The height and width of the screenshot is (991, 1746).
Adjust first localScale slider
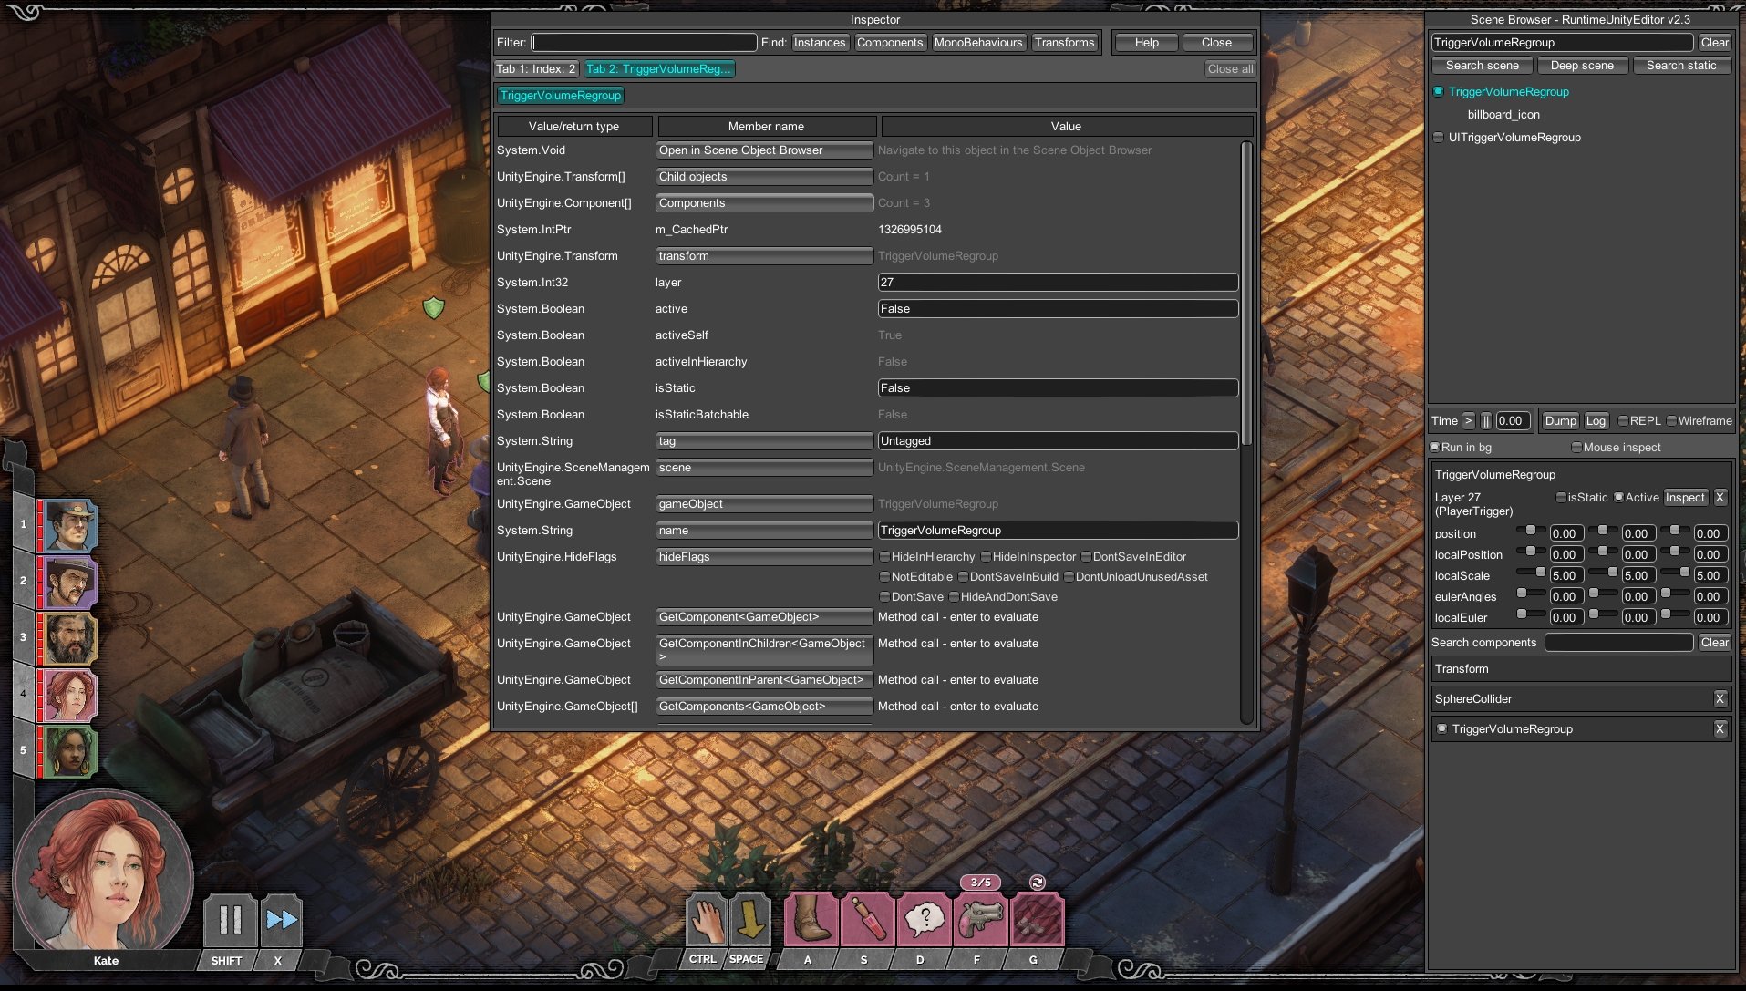[x=1530, y=573]
